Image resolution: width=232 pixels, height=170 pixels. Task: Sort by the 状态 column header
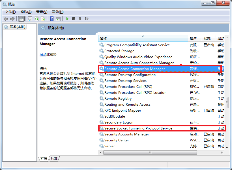point(209,38)
